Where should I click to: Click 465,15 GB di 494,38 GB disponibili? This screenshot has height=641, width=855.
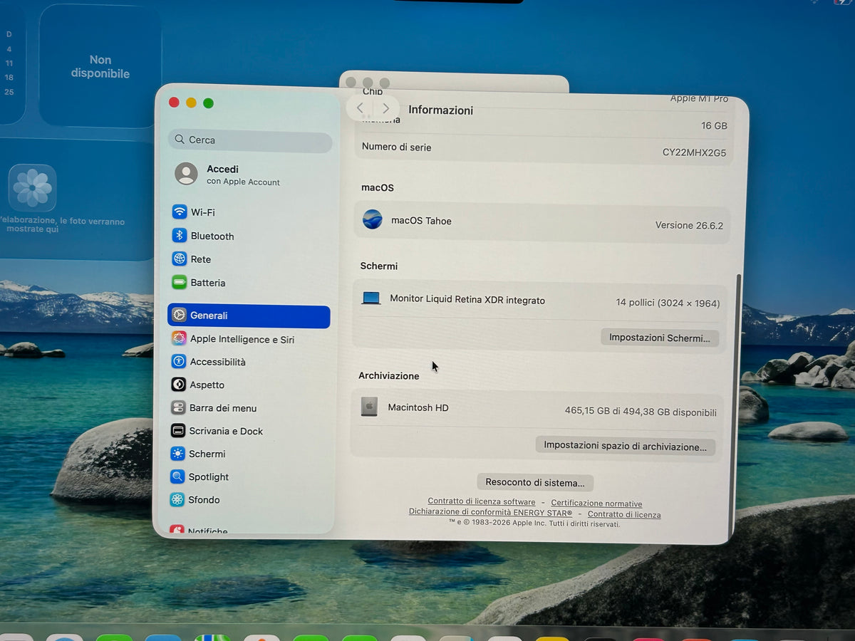point(641,412)
